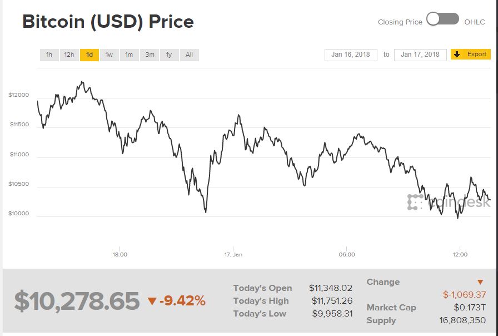Switch chart to 1w range
Screen dimensions: 498x336
[109, 55]
